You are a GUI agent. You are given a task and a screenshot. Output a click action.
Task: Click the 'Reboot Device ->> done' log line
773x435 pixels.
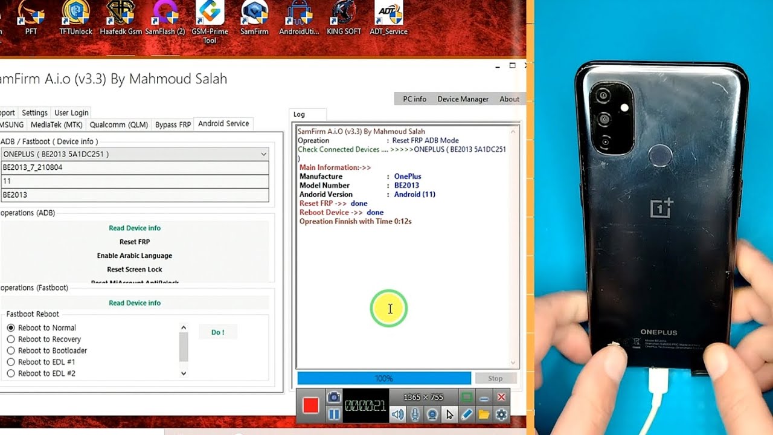342,213
